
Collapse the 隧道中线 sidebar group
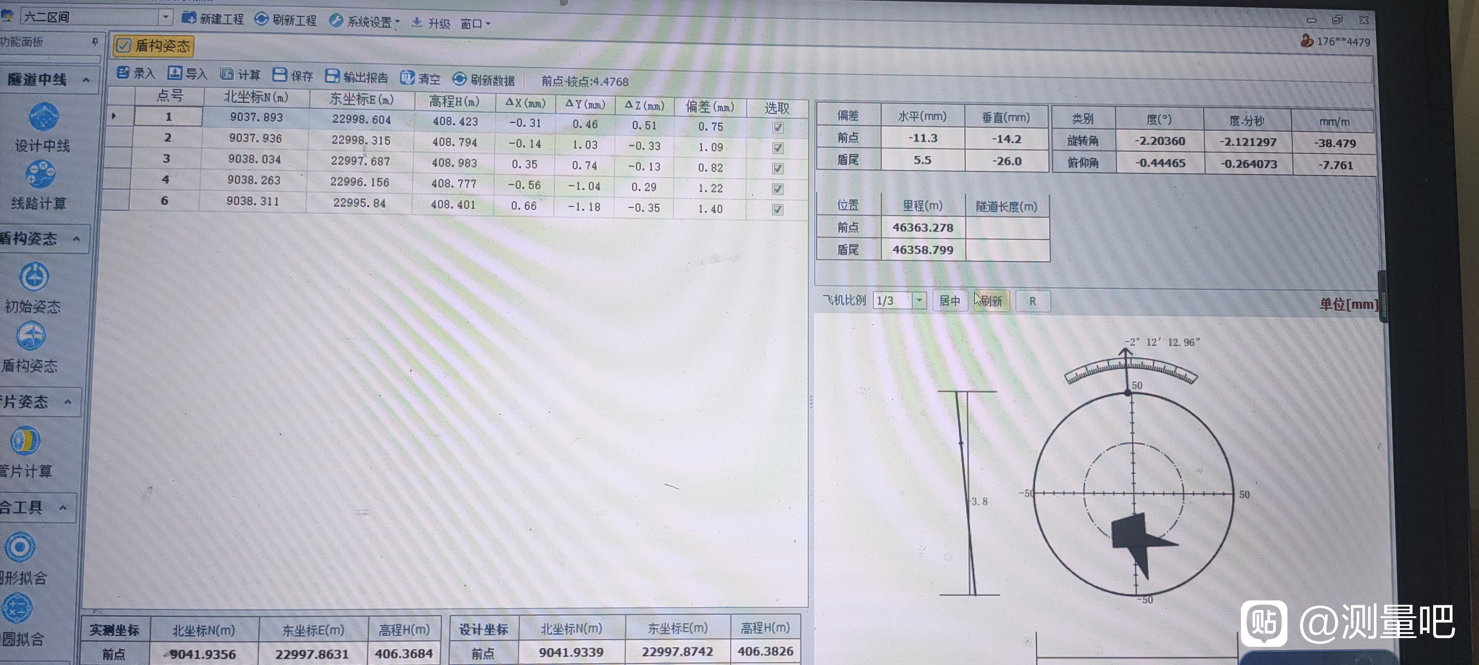(85, 80)
